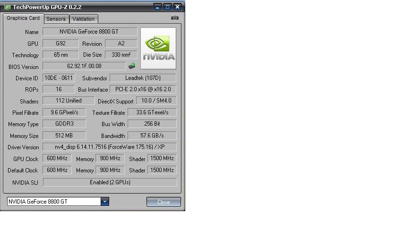397x248 pixels.
Task: Click the NVIDIA logo image
Action: [x=158, y=48]
